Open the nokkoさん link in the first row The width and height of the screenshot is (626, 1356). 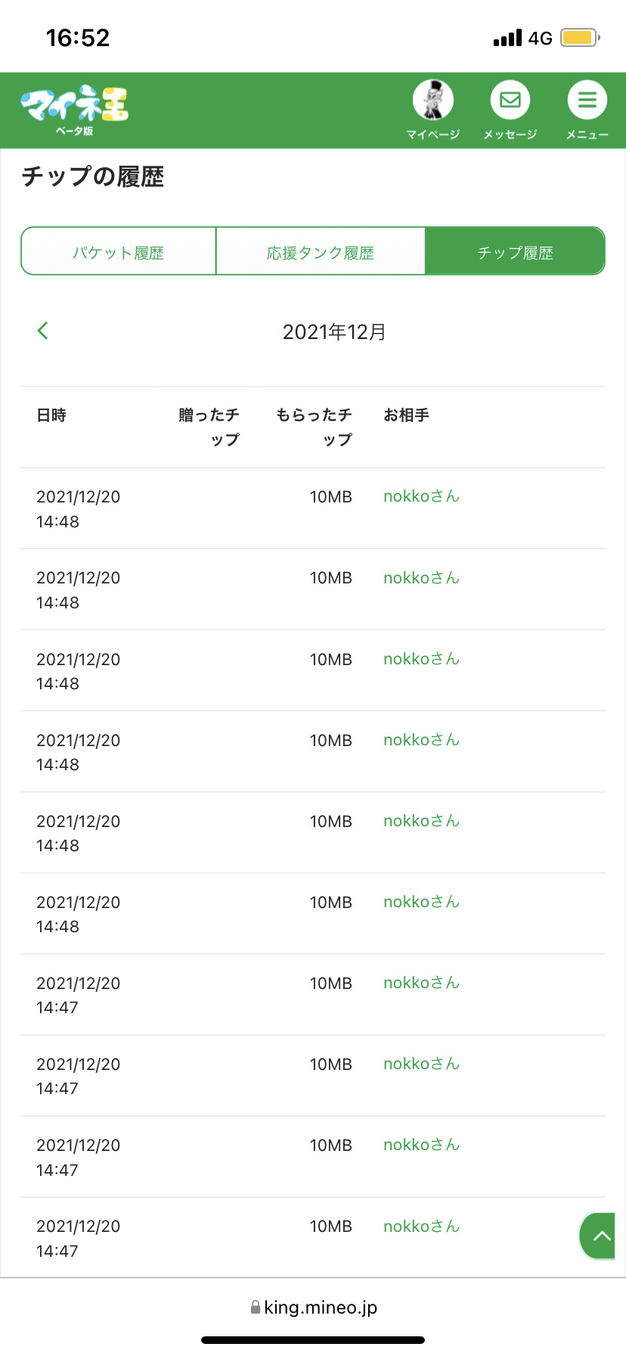(x=421, y=496)
